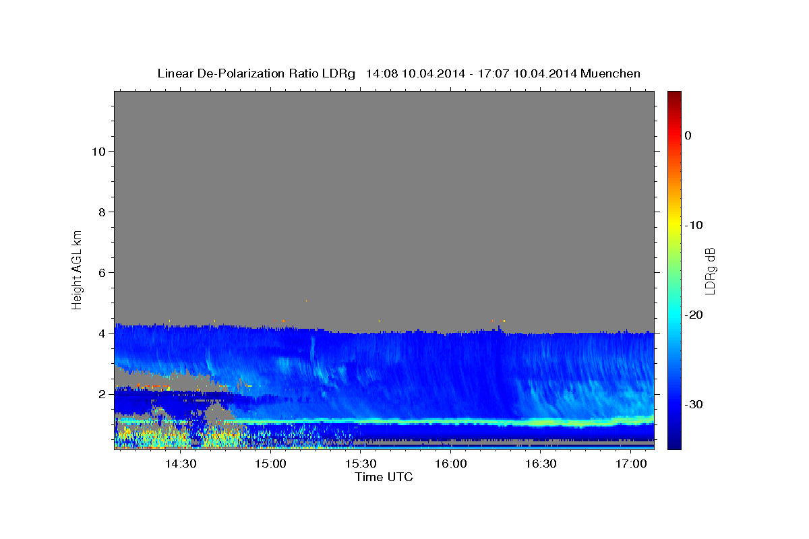This screenshot has height=539, width=809.
Task: Click the height tick label 6
Action: pyautogui.click(x=102, y=272)
